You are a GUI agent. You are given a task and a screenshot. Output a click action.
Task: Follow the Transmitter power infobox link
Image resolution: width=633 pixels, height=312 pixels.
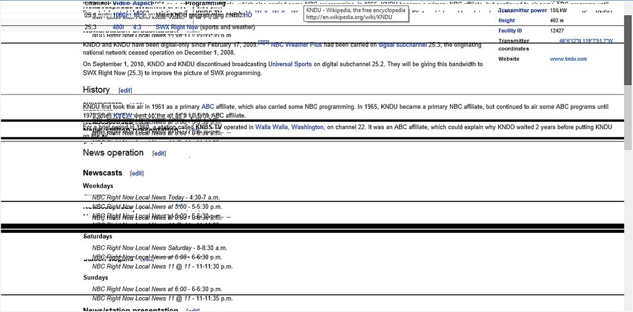[523, 11]
